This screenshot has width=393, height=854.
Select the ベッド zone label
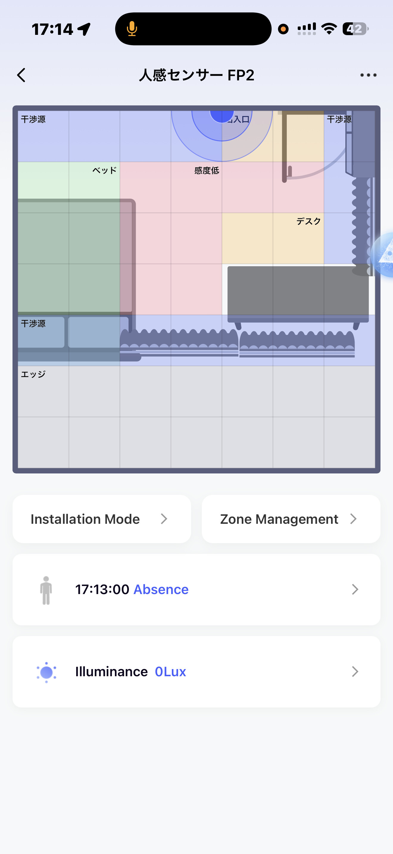point(105,170)
